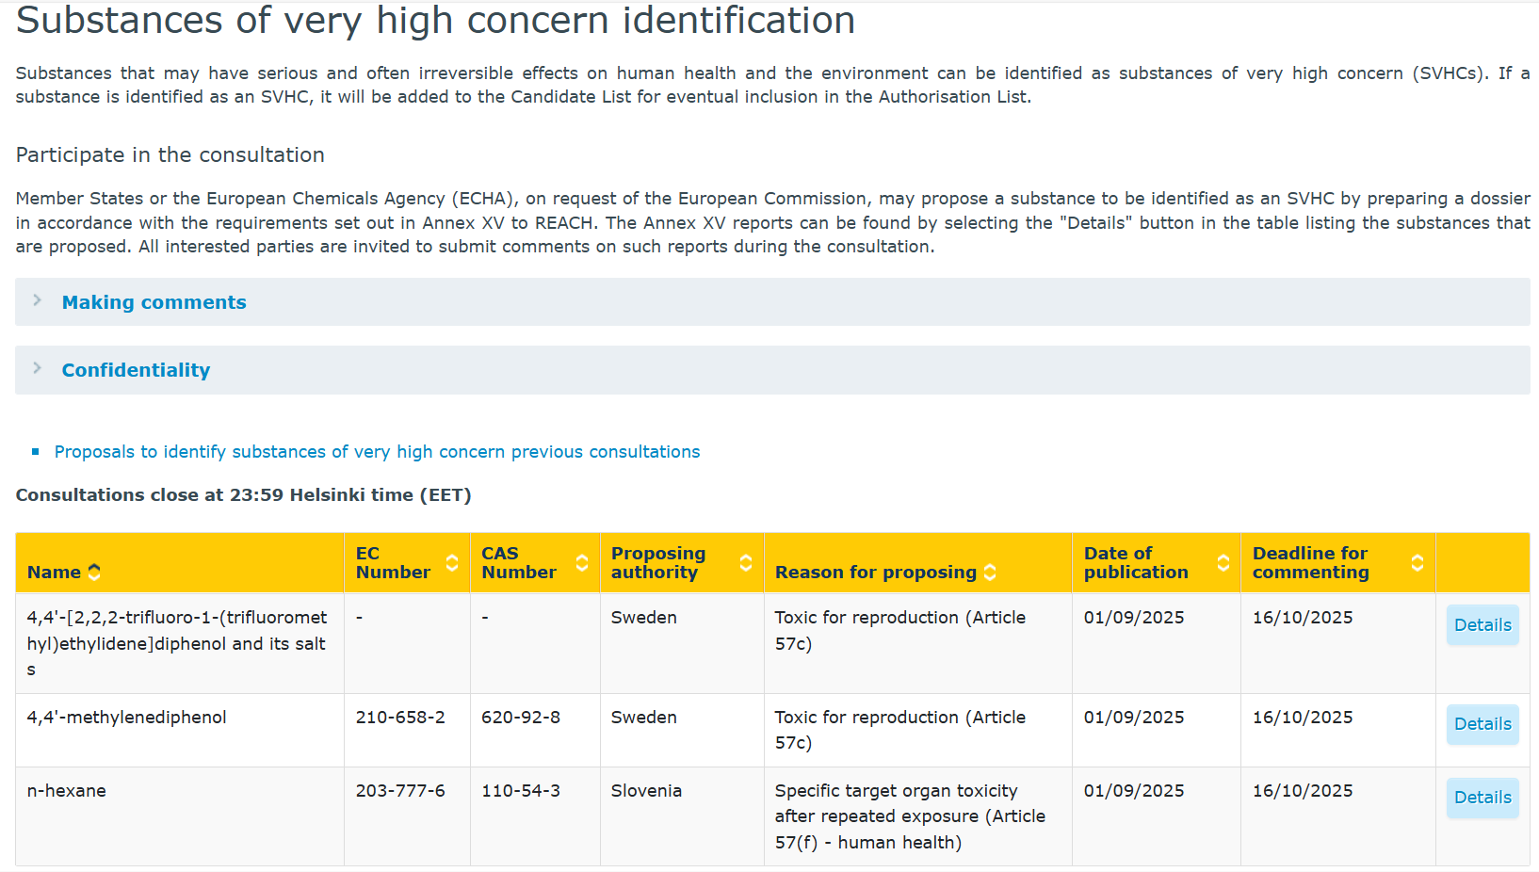Sort by Proposing authority arrows

pyautogui.click(x=746, y=562)
